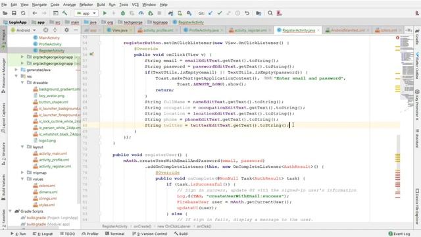This screenshot has height=237, width=421.
Task: Toggle the Structure tool window
Action: pos(3,153)
